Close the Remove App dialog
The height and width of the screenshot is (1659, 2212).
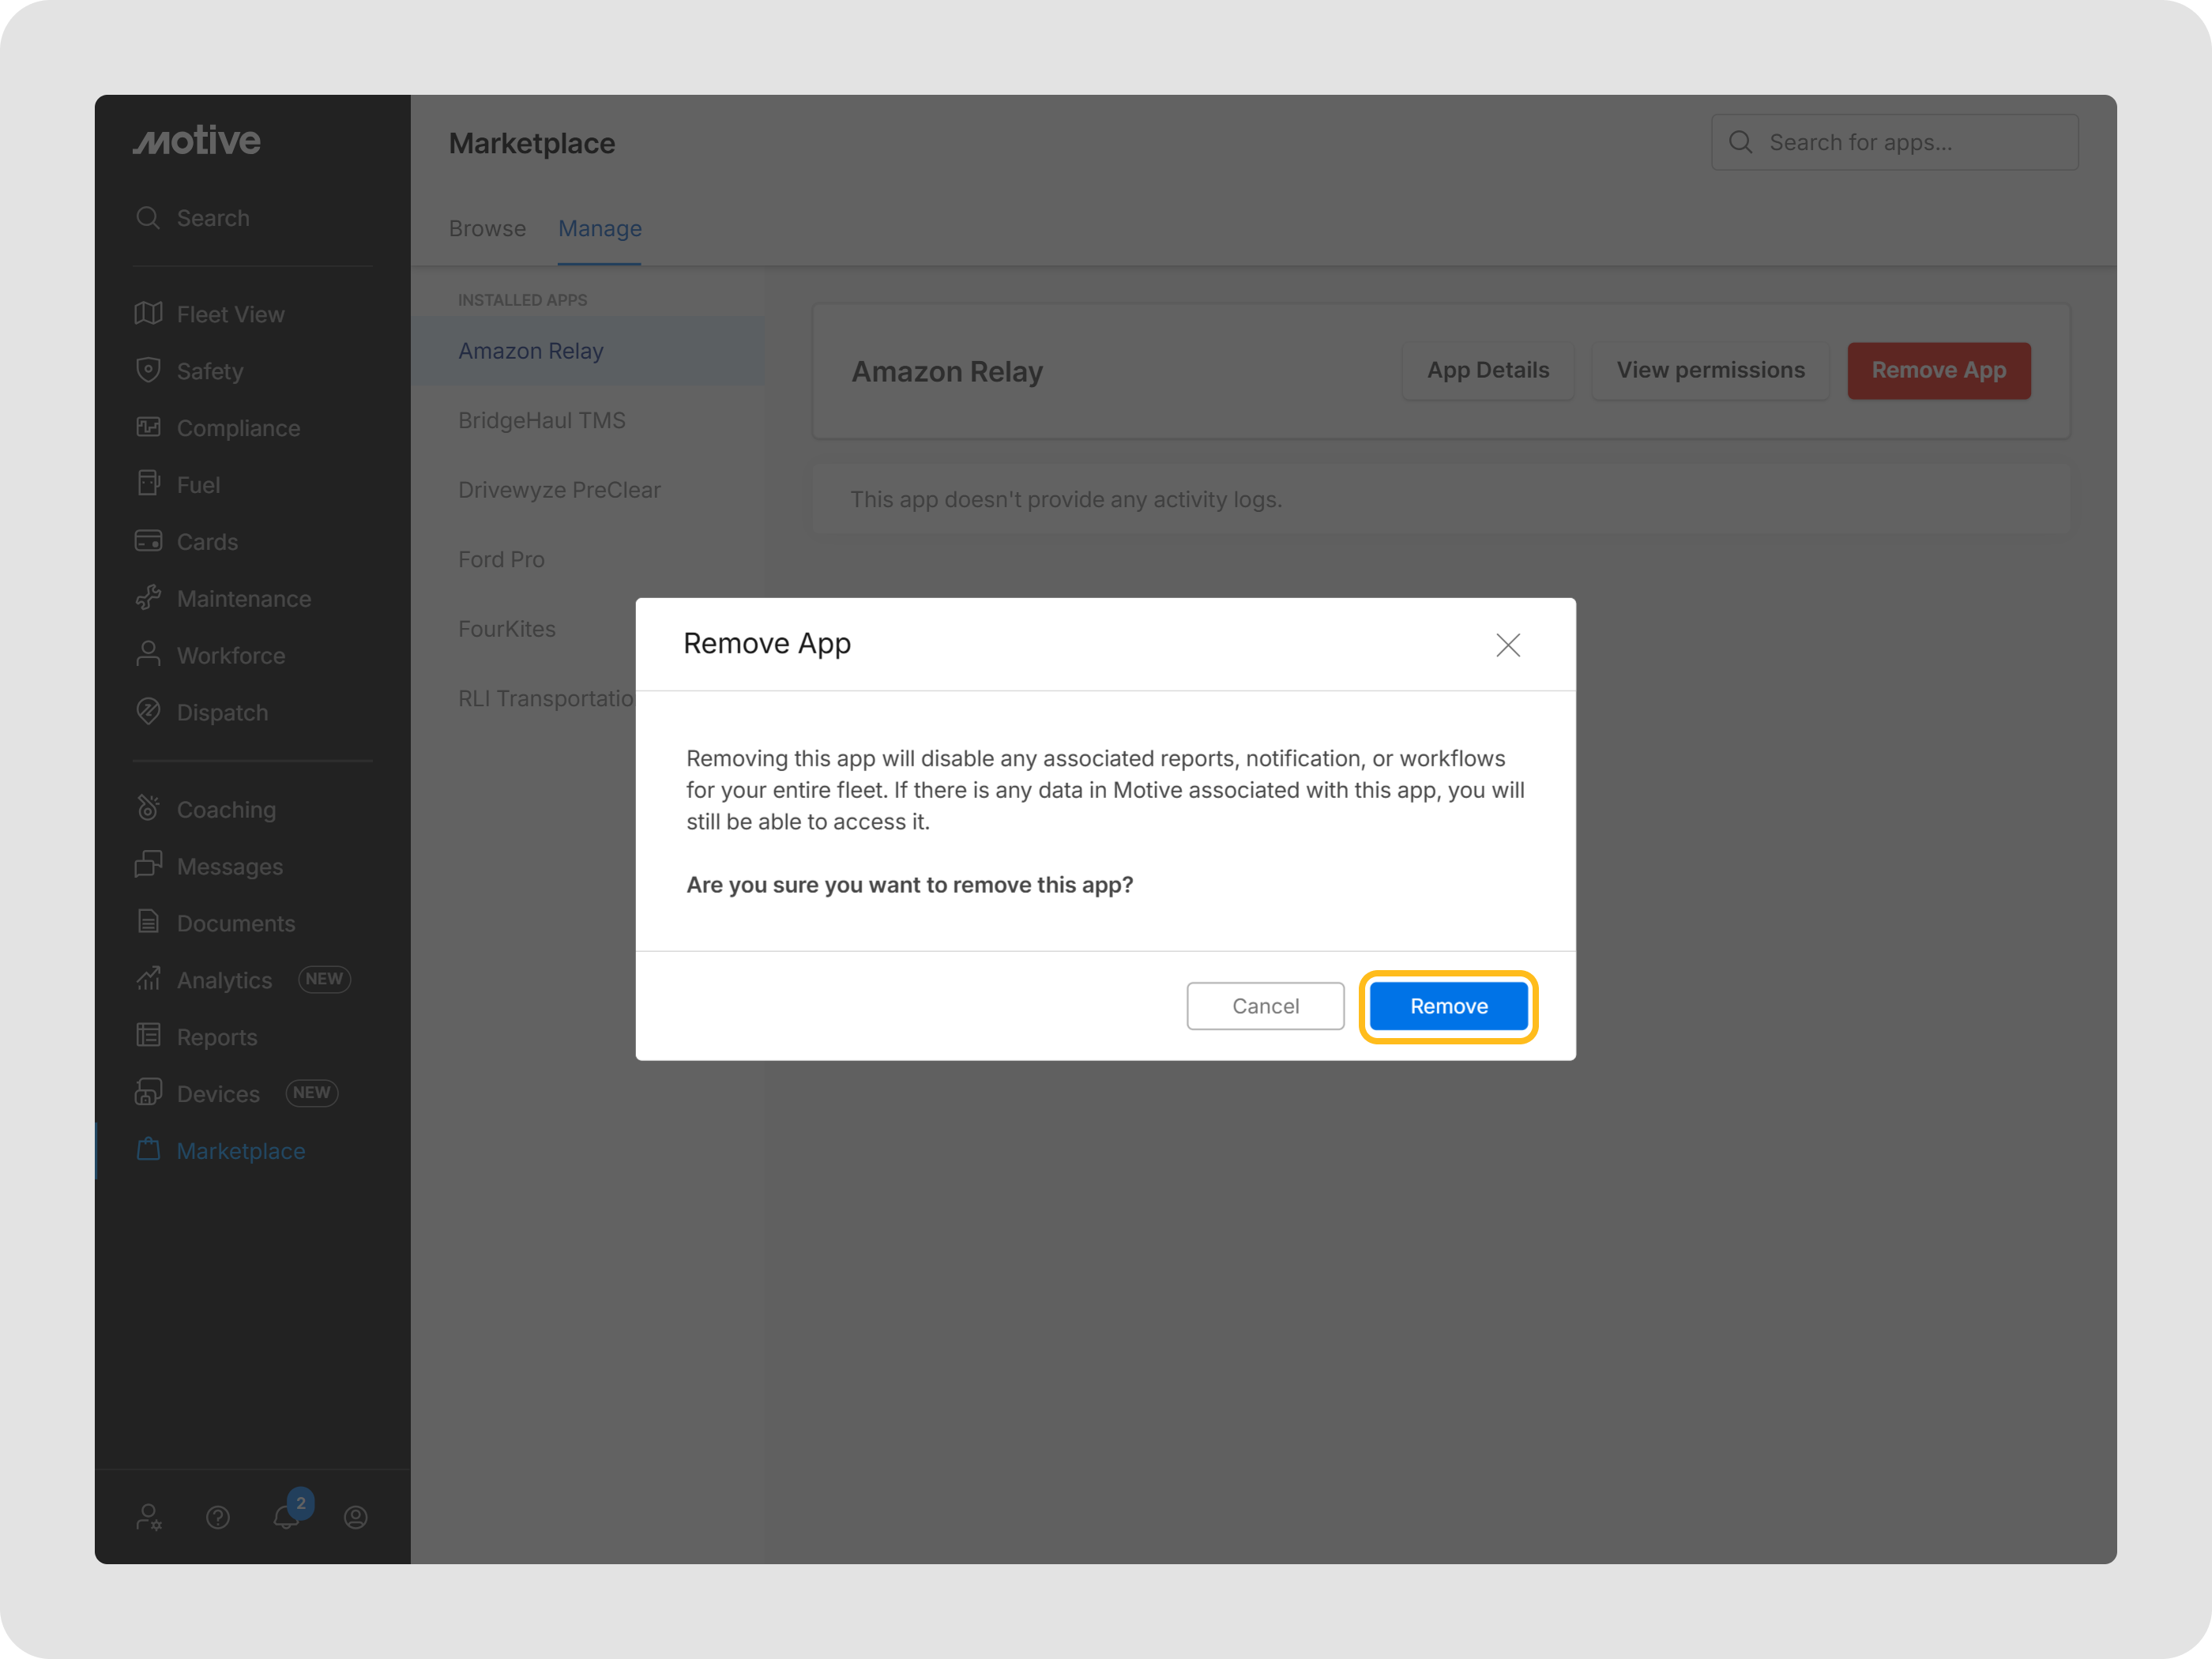tap(1507, 645)
